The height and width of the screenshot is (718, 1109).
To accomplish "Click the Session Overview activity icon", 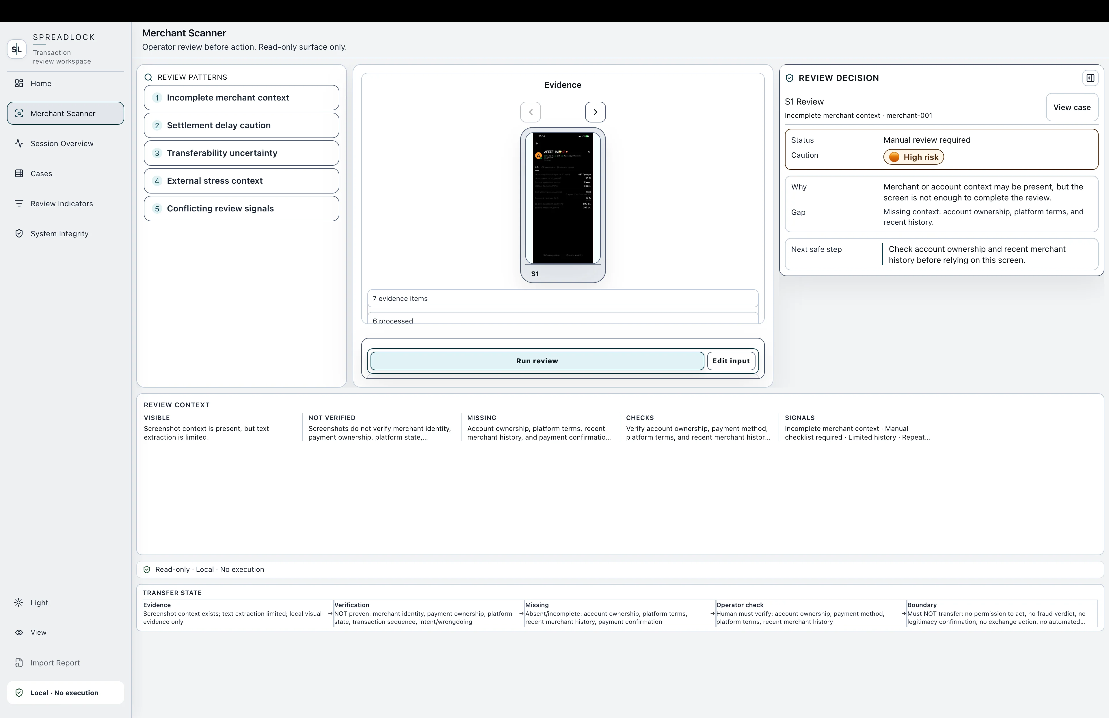I will coord(19,144).
